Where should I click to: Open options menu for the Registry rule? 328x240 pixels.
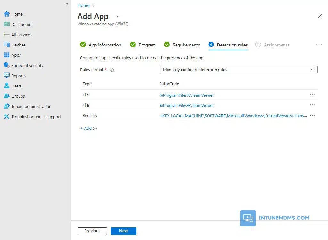click(x=313, y=115)
